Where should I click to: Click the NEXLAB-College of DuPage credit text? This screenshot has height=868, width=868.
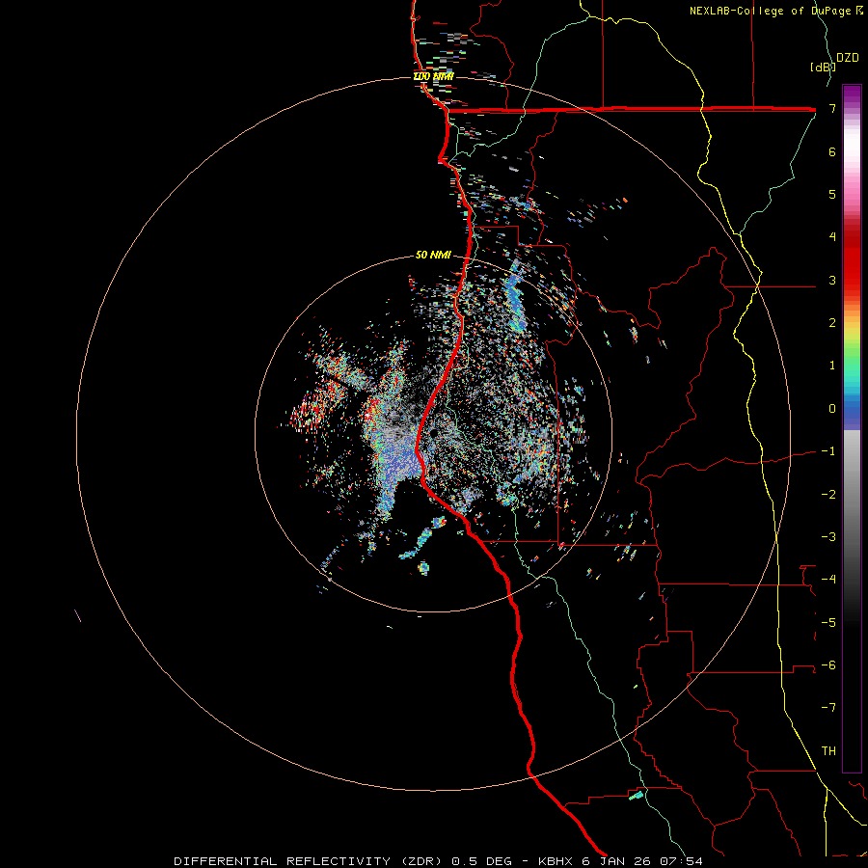tap(775, 11)
